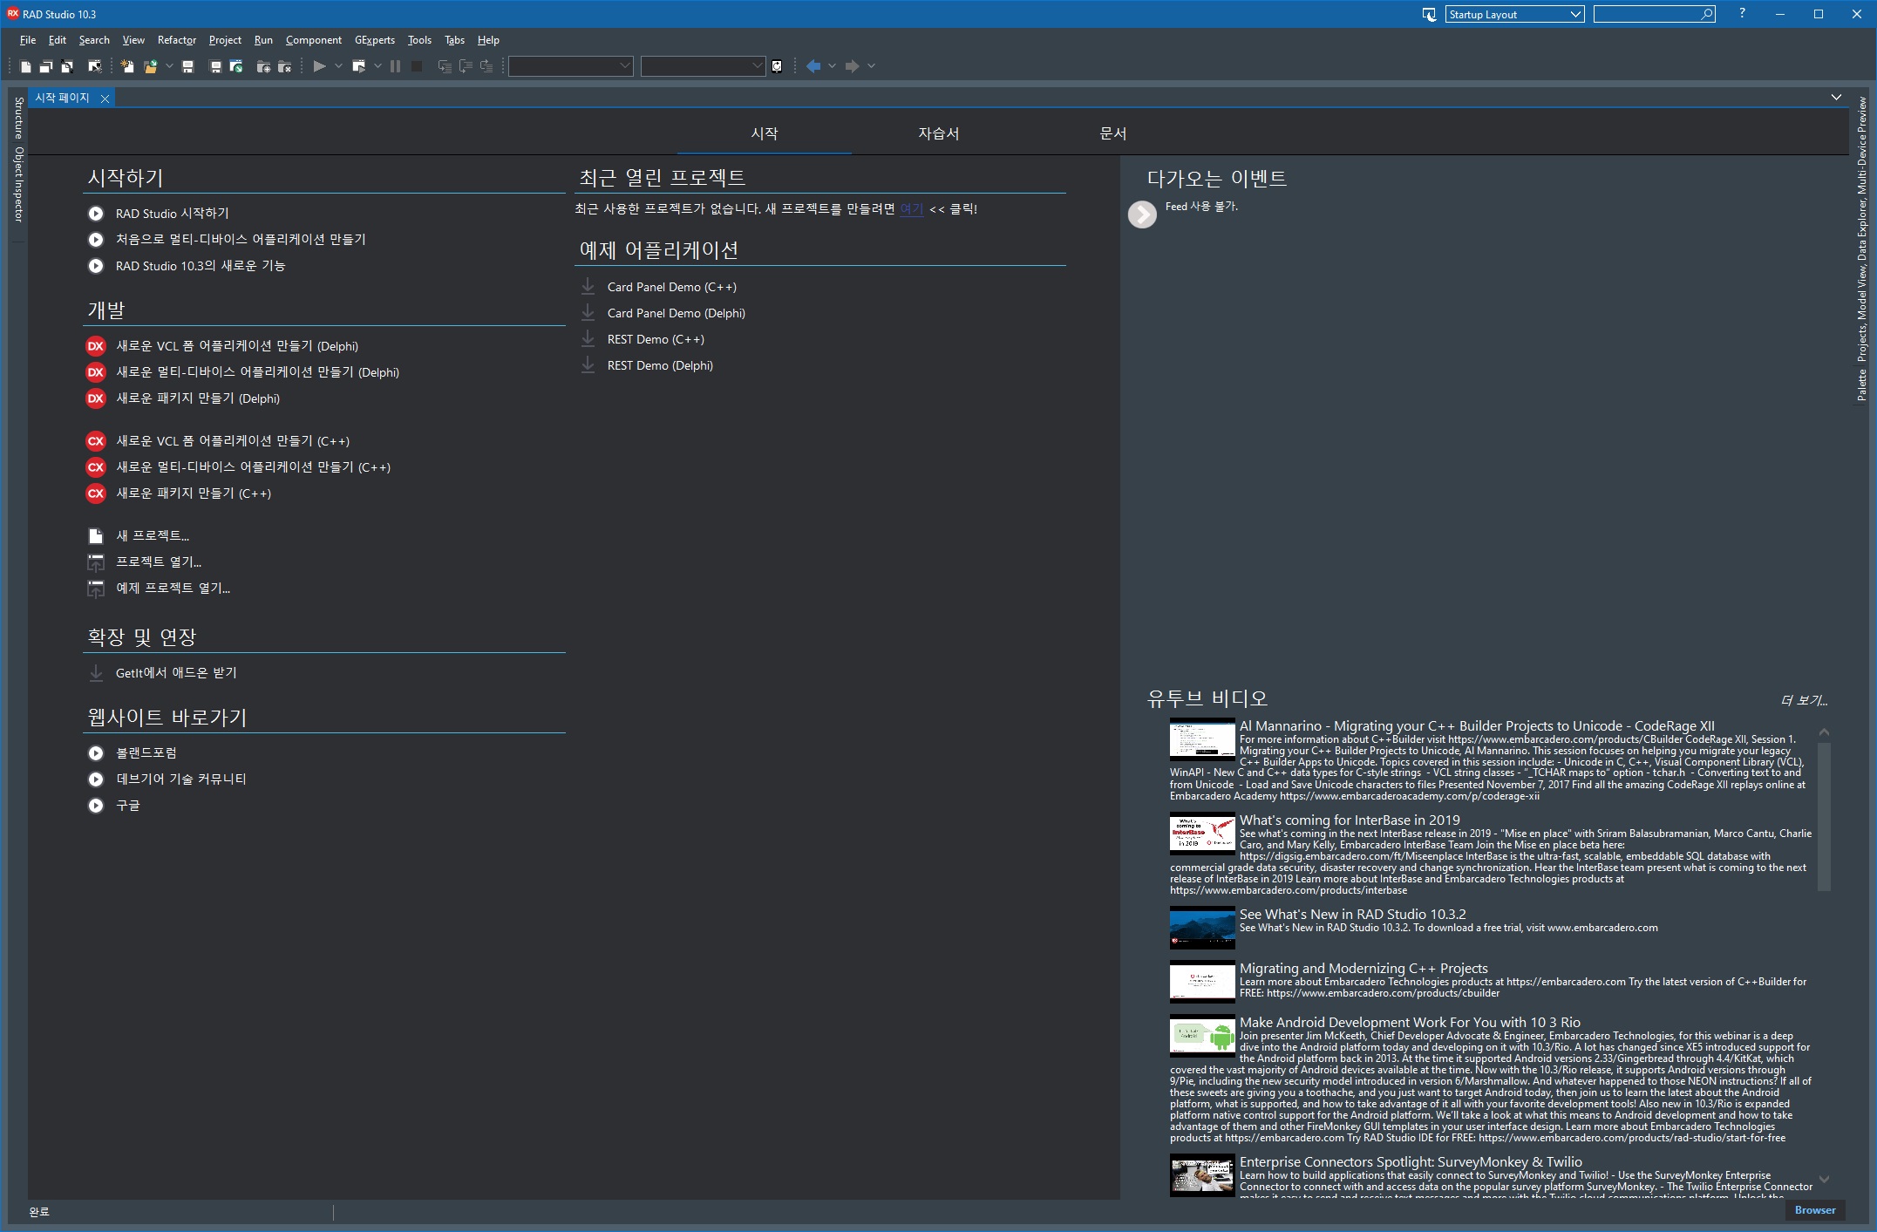Click the search box in title bar

click(x=1654, y=14)
